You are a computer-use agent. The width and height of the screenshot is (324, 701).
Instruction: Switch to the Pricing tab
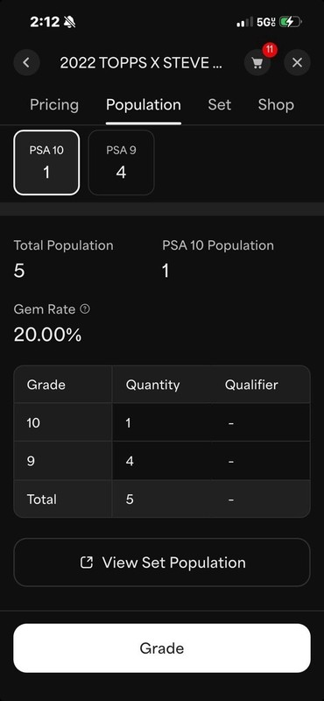pos(54,105)
